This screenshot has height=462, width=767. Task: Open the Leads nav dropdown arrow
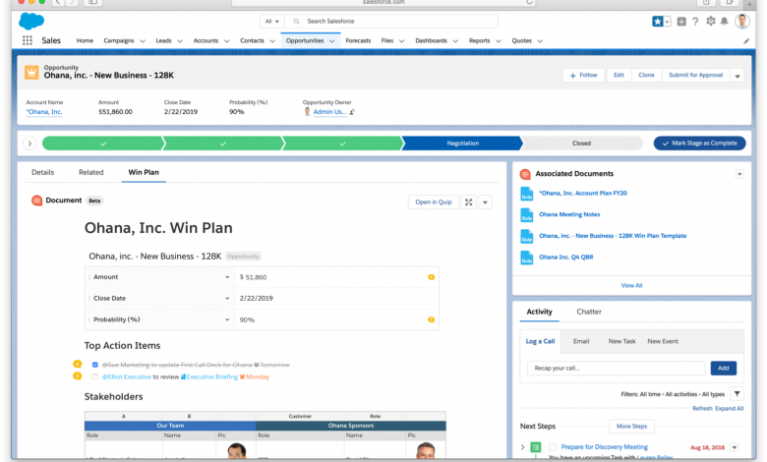pyautogui.click(x=180, y=41)
